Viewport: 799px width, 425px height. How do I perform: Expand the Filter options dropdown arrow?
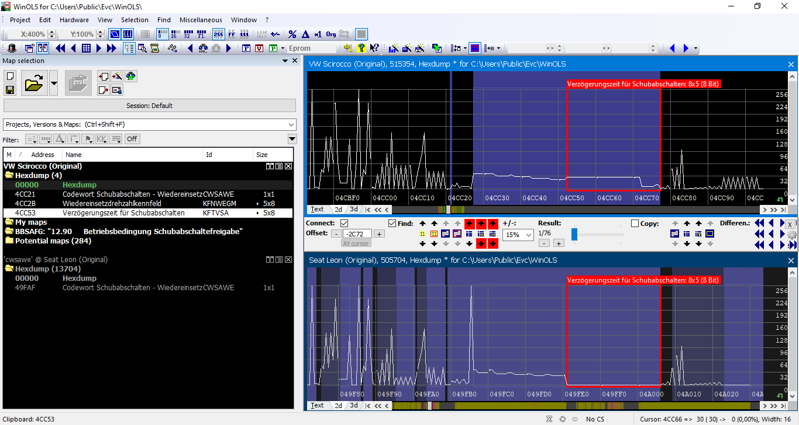[292, 139]
